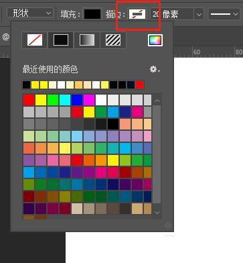The image size is (243, 263).
Task: Click the scroll up arrow of swatches
Action: pyautogui.click(x=157, y=101)
